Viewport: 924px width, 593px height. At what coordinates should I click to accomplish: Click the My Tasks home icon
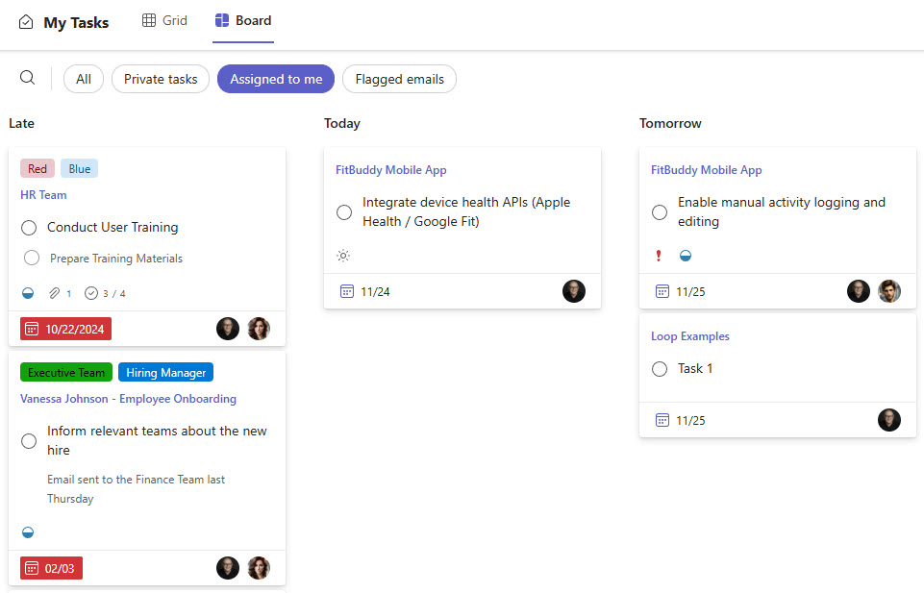click(26, 22)
